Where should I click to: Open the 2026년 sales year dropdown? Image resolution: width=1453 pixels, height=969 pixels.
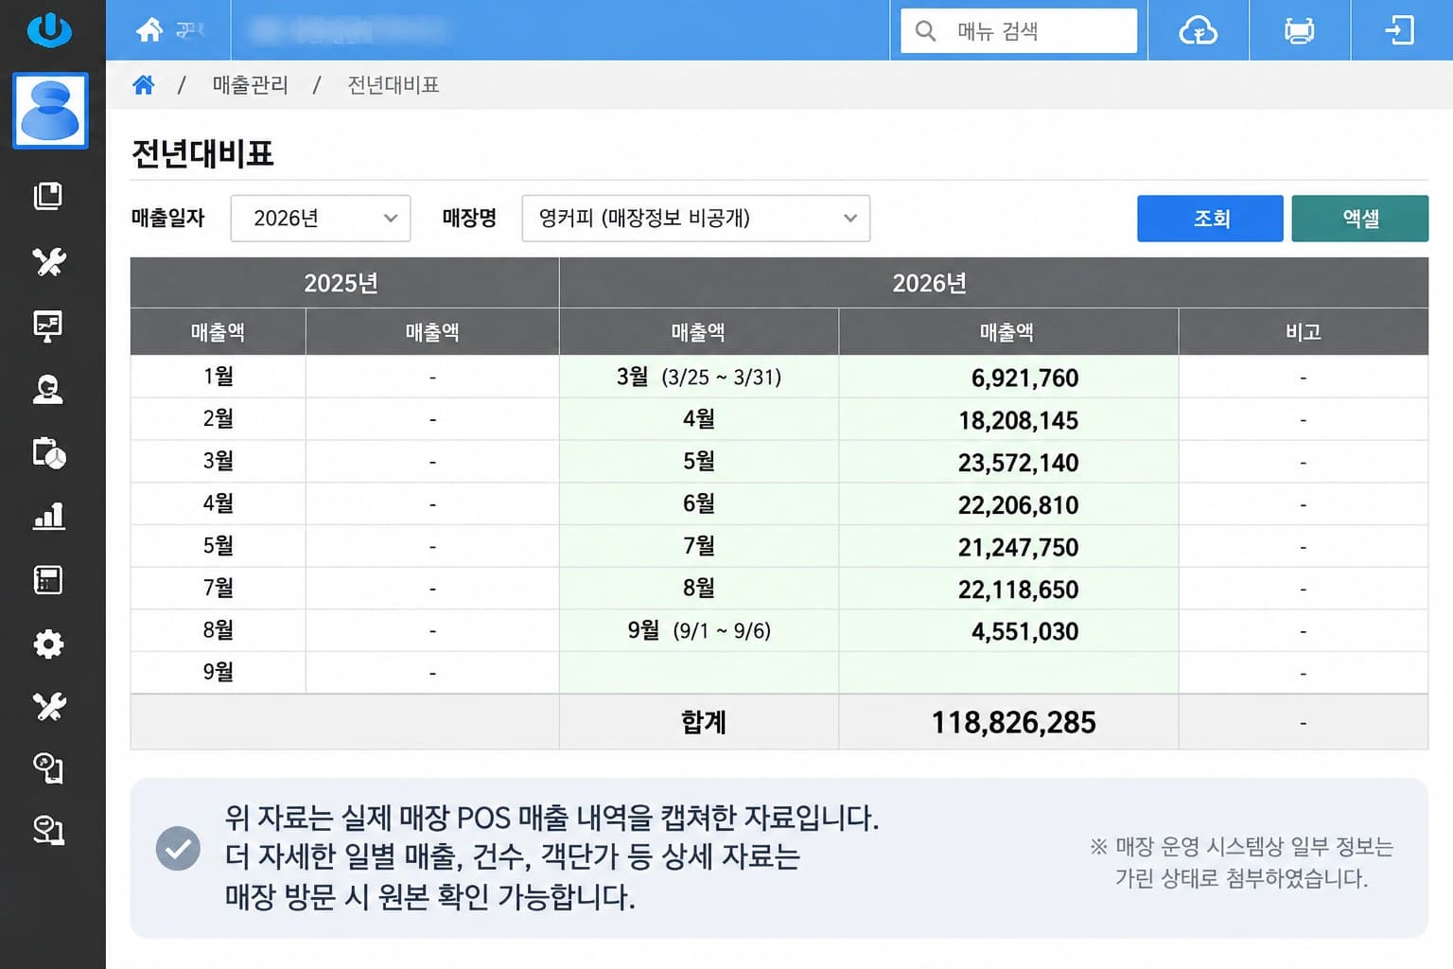pyautogui.click(x=321, y=219)
